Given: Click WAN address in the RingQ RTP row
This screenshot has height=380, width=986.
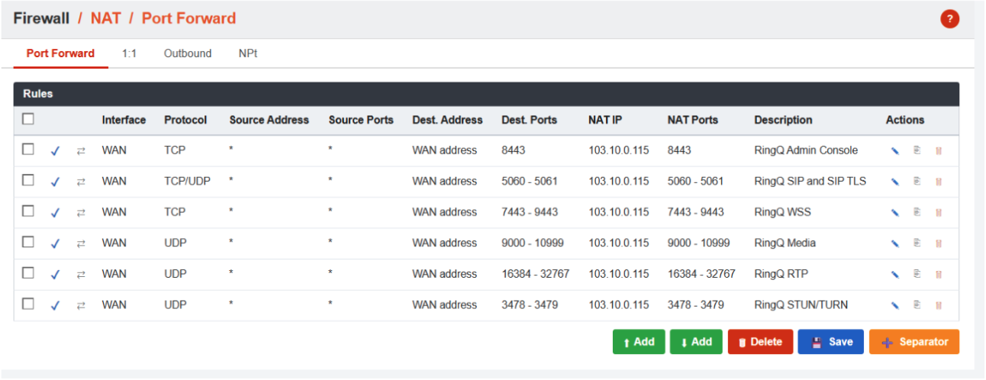Looking at the screenshot, I should [x=444, y=274].
